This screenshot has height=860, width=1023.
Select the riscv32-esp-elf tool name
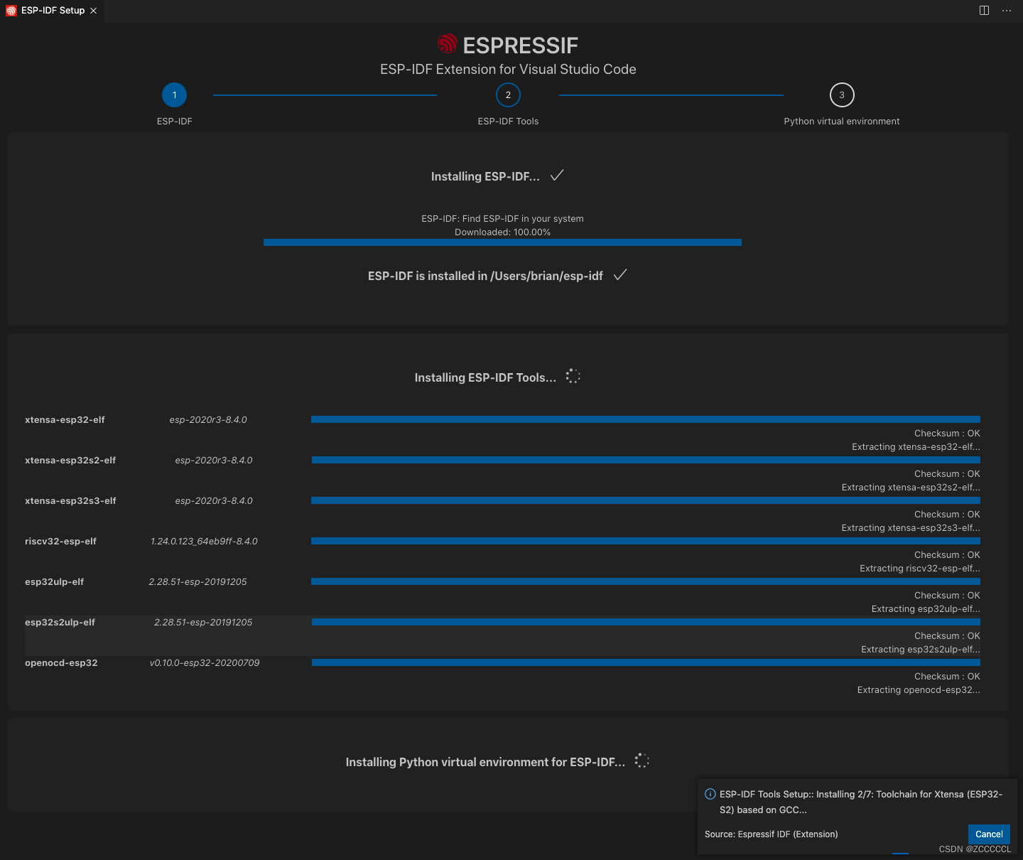tap(60, 542)
